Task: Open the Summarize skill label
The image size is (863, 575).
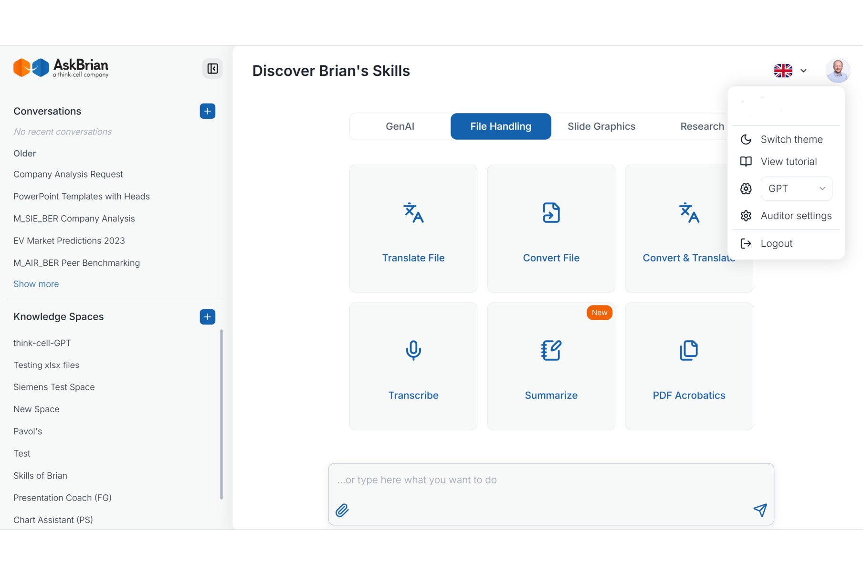Action: point(551,395)
